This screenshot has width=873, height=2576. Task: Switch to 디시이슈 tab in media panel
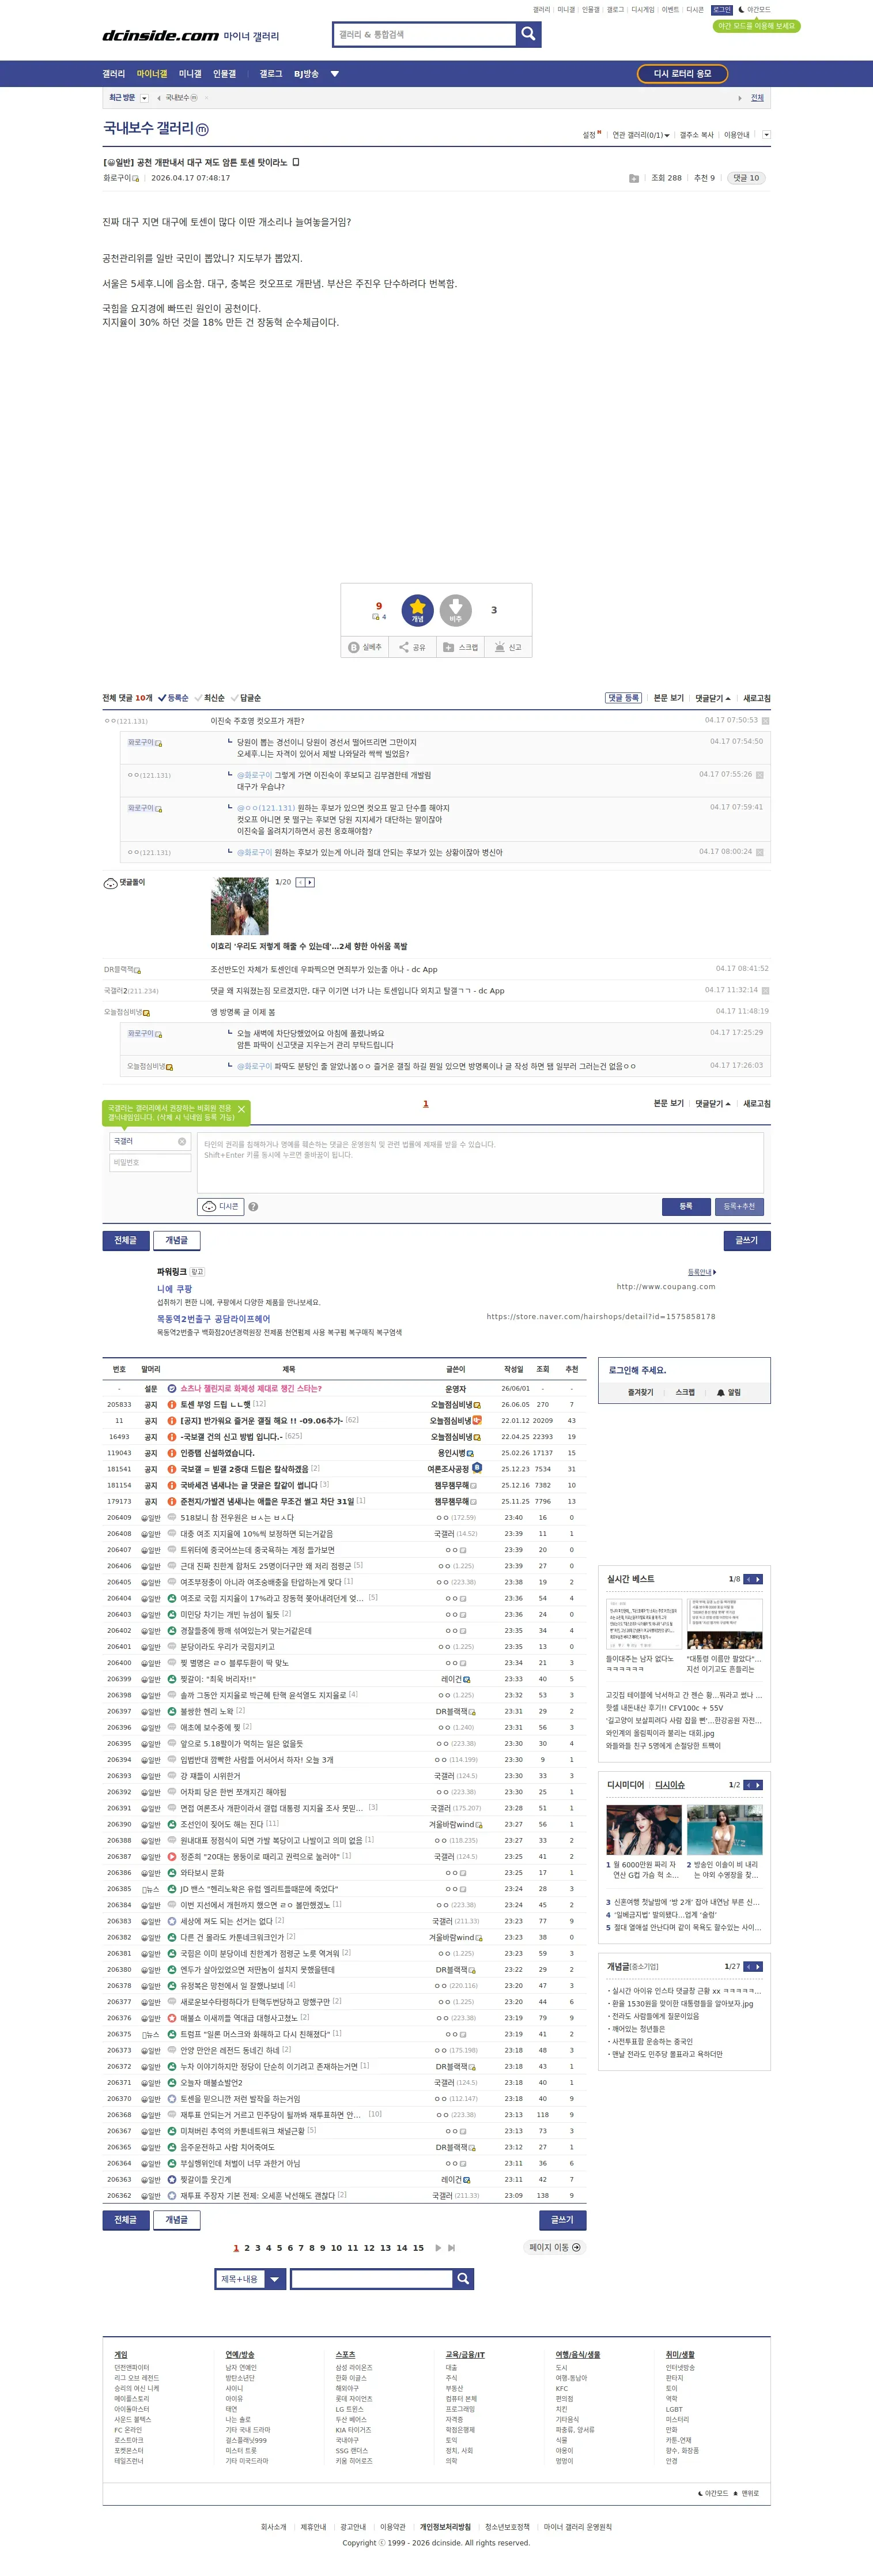click(670, 1785)
